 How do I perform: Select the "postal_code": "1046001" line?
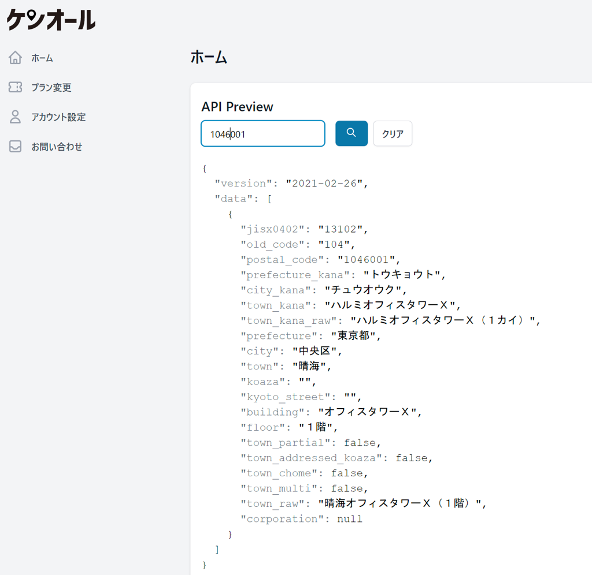[x=320, y=260]
